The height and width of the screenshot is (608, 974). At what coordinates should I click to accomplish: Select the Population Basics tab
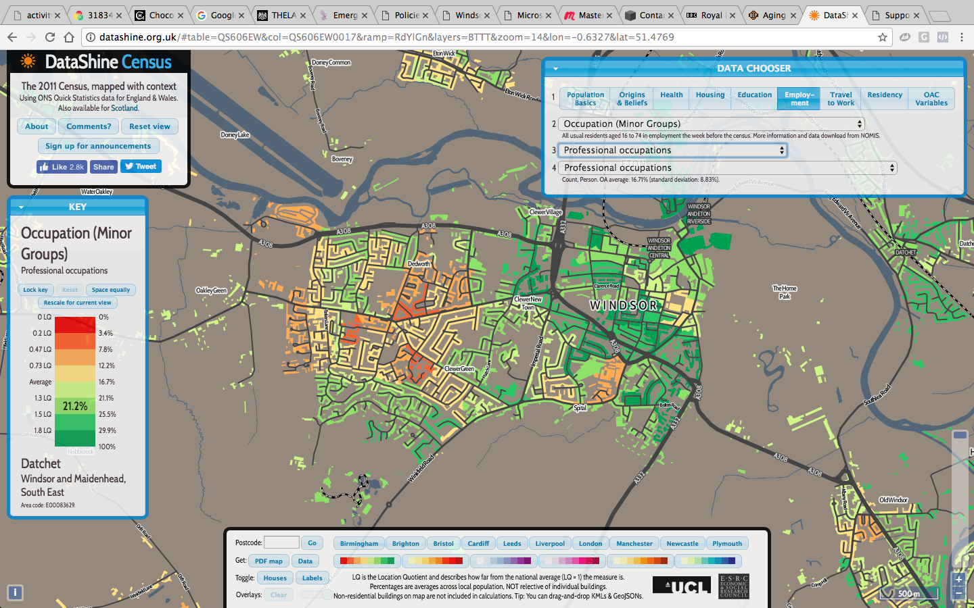[x=585, y=99]
